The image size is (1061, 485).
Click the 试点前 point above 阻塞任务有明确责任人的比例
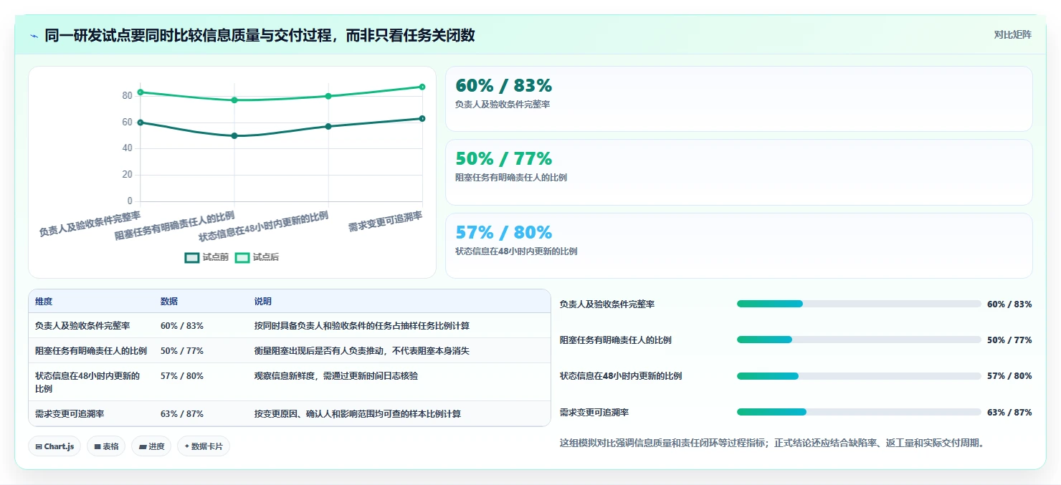[x=234, y=135]
